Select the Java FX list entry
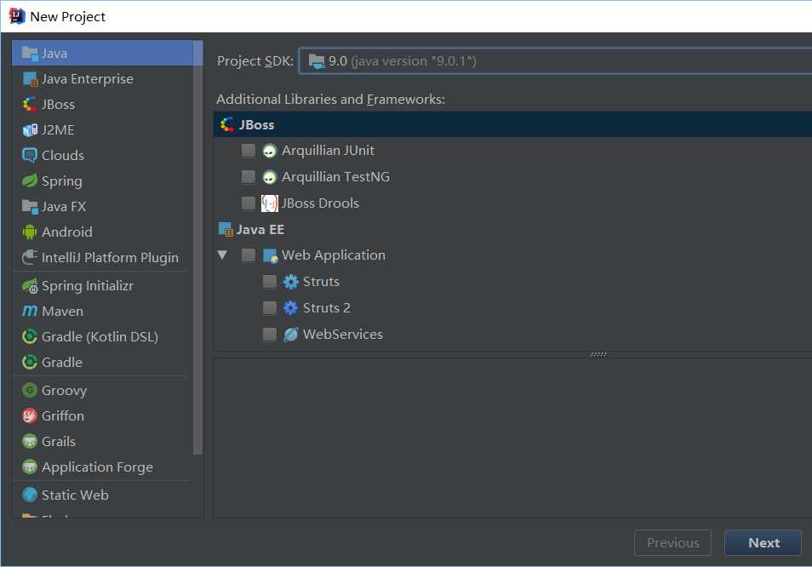 tap(102, 207)
